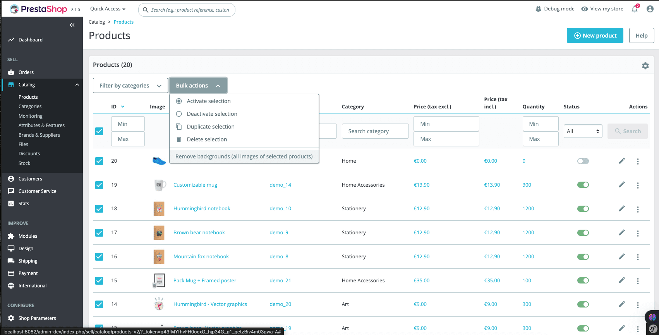The image size is (659, 335).
Task: Enable the status toggle for product 20
Action: [583, 161]
